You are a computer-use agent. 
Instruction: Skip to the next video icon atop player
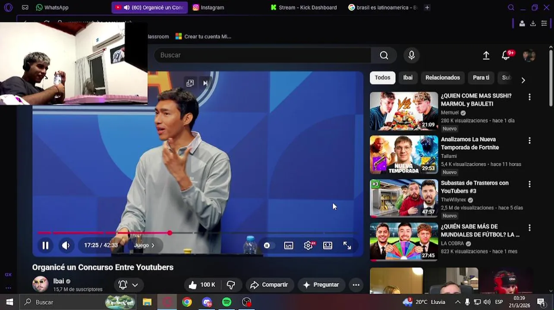click(x=205, y=83)
